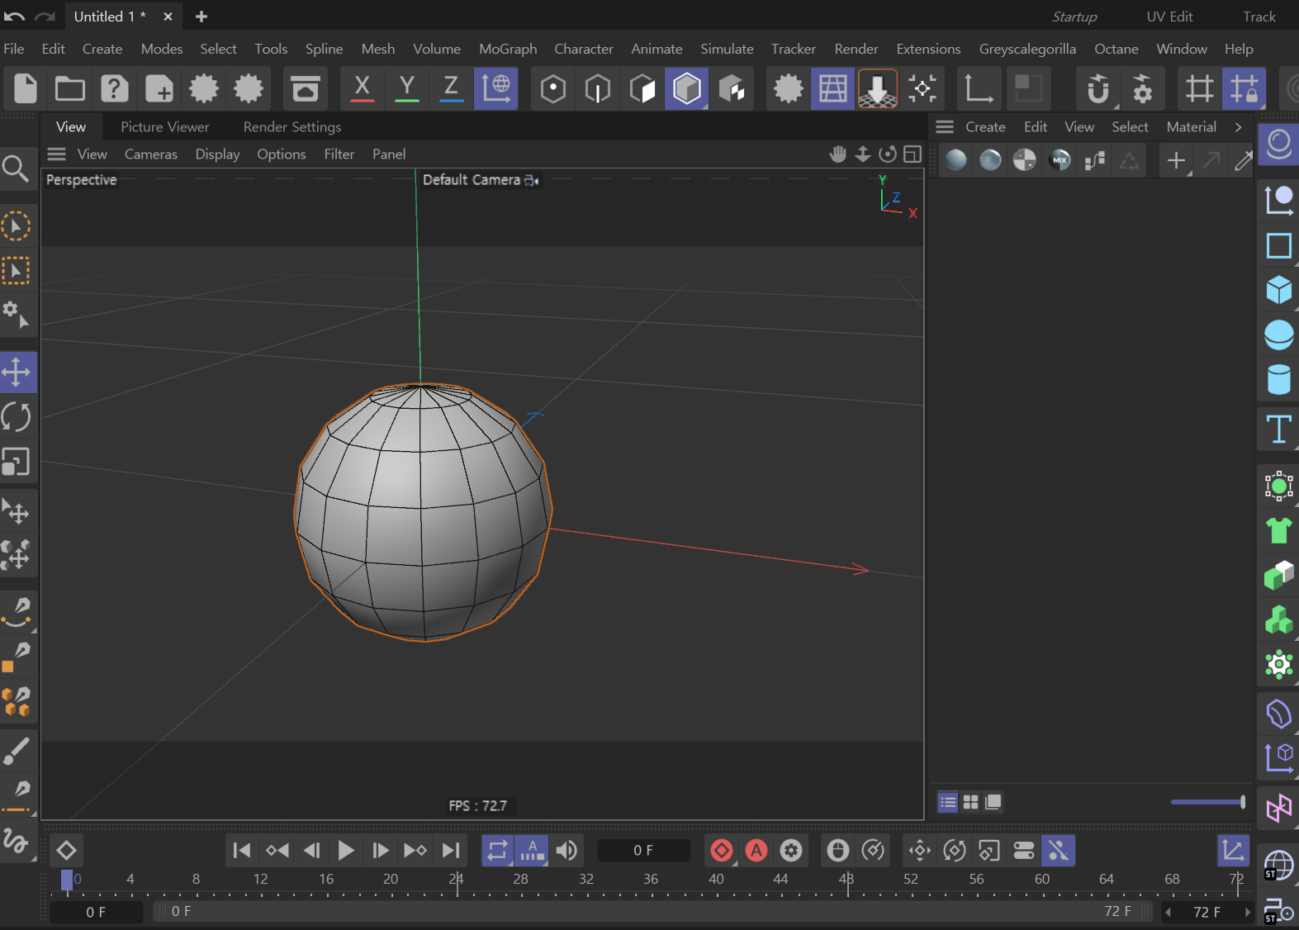Image resolution: width=1299 pixels, height=930 pixels.
Task: Go to start of animation
Action: [x=241, y=850]
